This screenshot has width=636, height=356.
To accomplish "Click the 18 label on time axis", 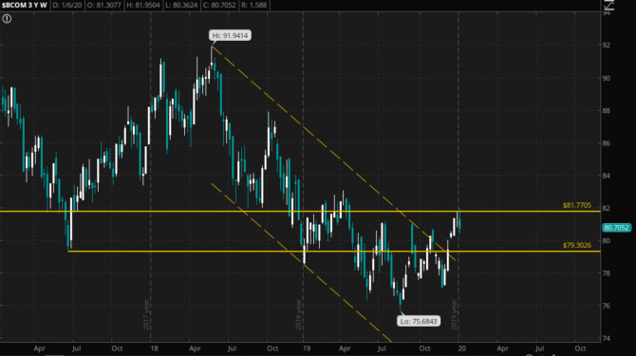I will coord(154,348).
